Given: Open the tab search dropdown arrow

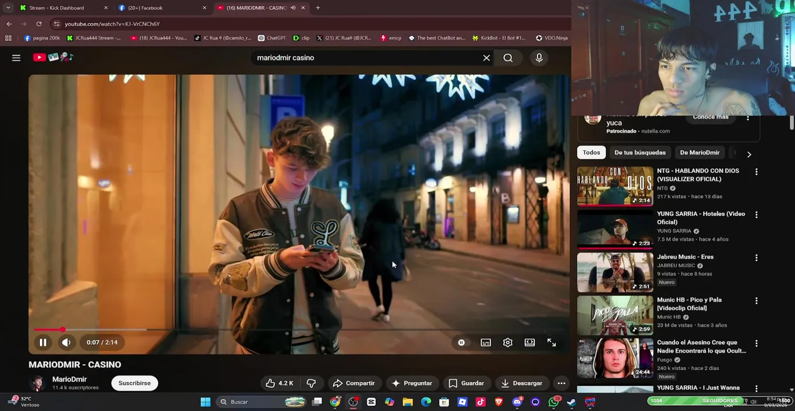Looking at the screenshot, I should pos(8,8).
